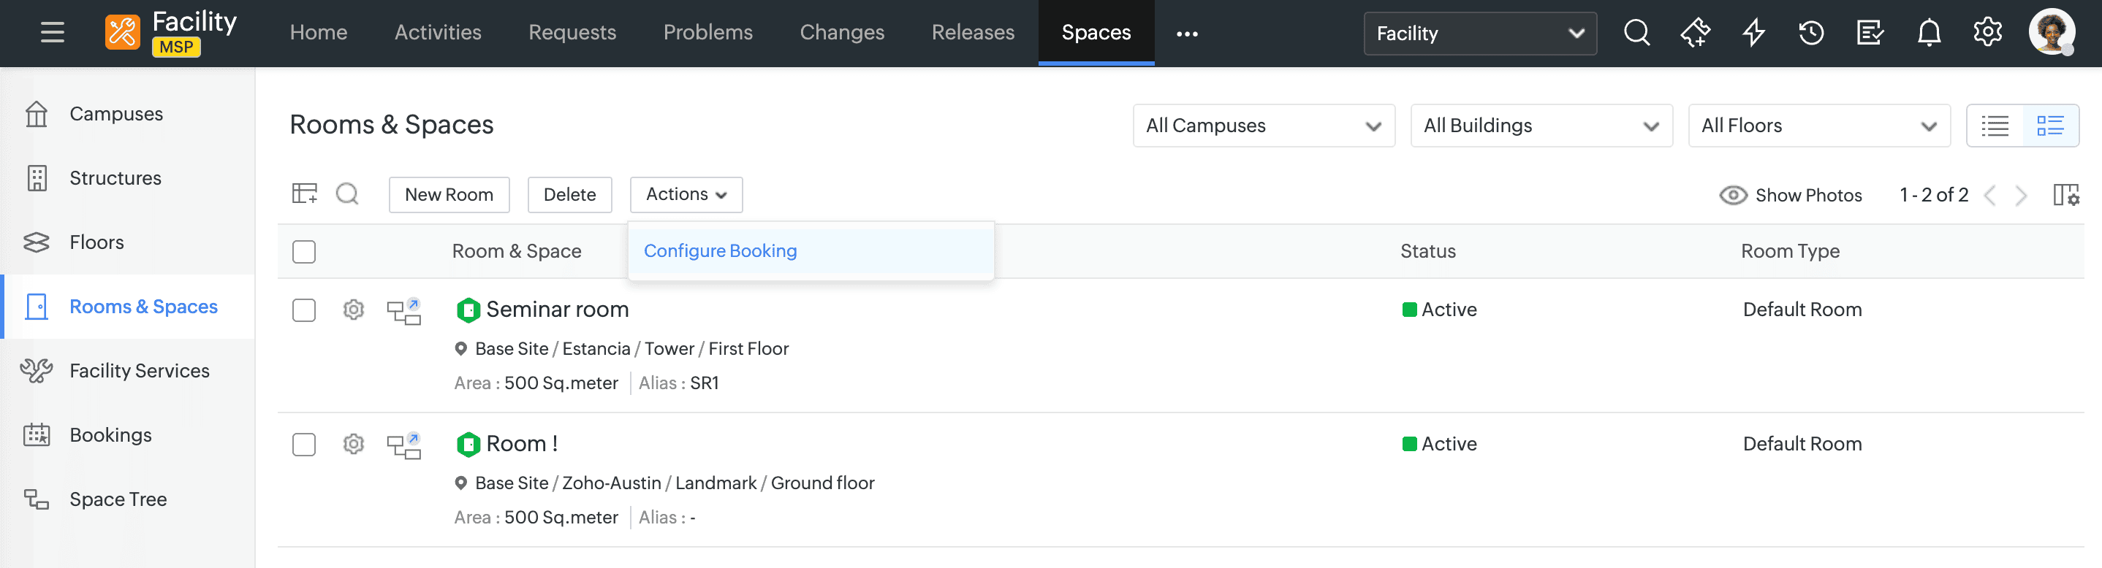This screenshot has height=568, width=2102.
Task: Open the recent history clock icon
Action: 1810,34
